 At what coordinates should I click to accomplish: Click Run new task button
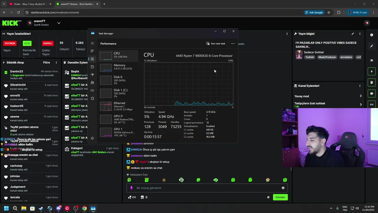pos(216,43)
